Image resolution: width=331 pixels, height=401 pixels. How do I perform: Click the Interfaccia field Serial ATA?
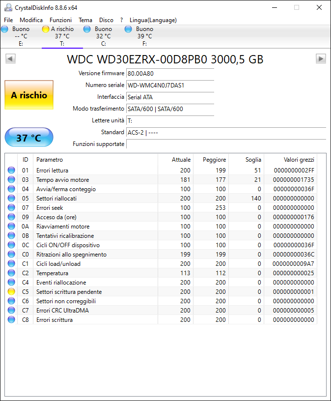click(170, 97)
